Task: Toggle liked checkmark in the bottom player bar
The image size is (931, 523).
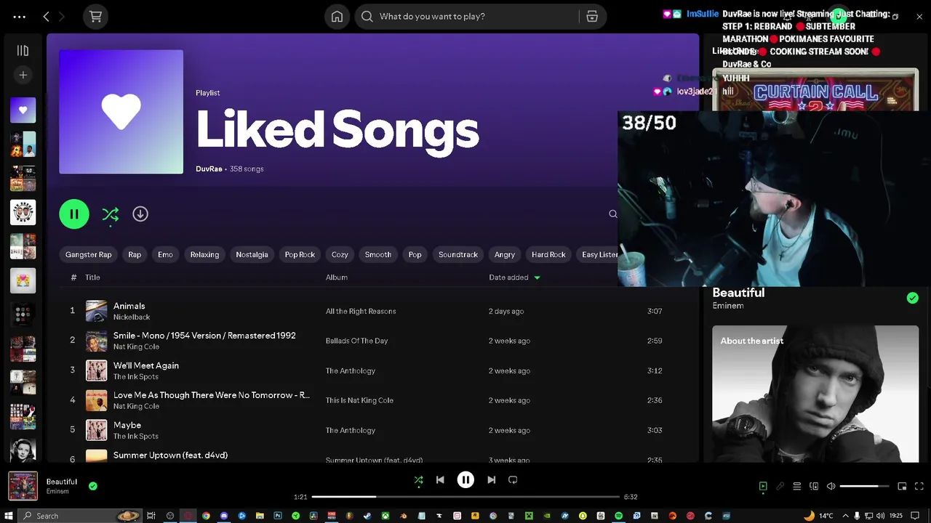Action: pos(92,486)
